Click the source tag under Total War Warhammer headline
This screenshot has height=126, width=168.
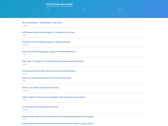pos(25,54)
